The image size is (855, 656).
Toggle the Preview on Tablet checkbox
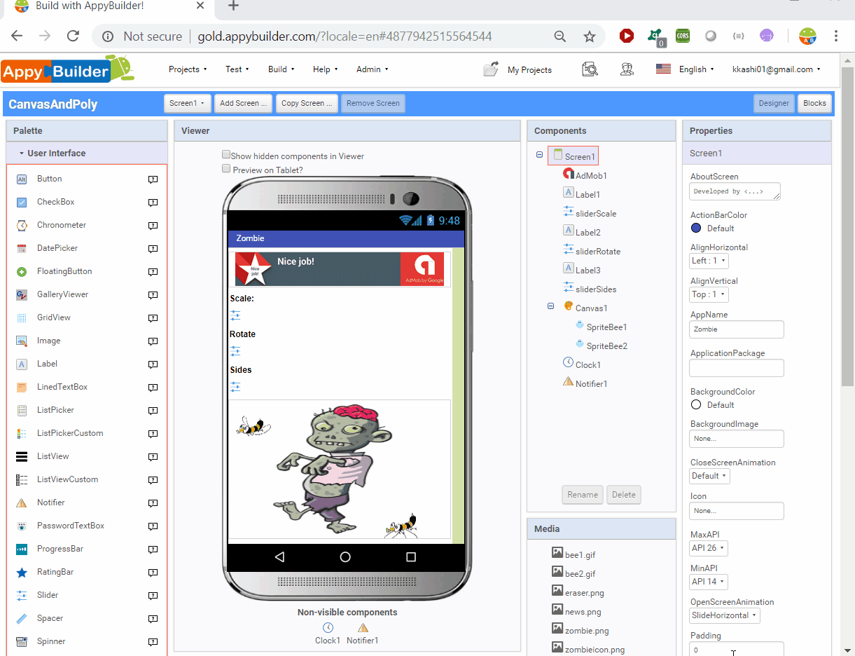point(226,168)
